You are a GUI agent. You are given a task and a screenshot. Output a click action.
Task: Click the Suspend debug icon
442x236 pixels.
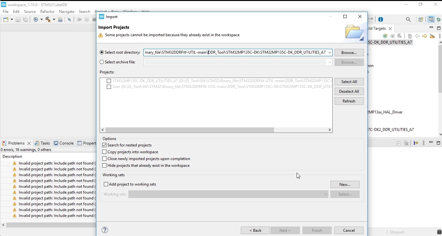[x=87, y=20]
